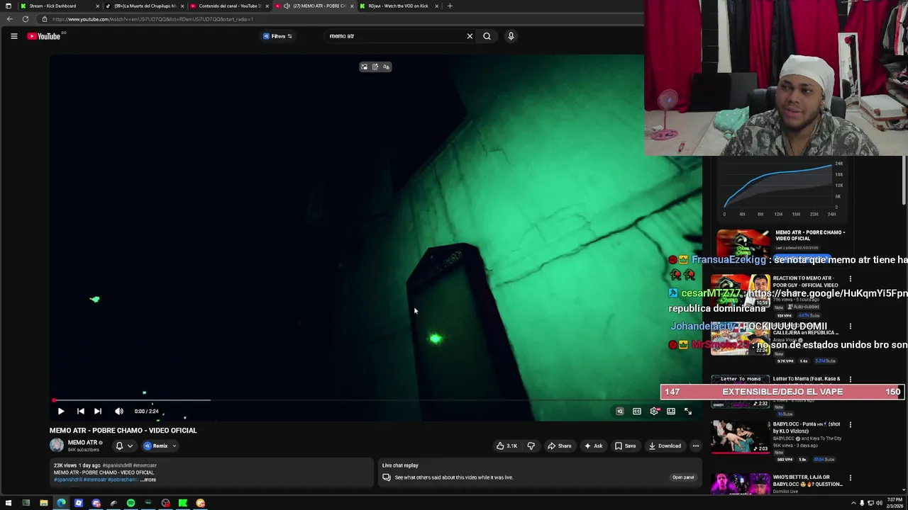Toggle closed captions in the player
The width and height of the screenshot is (908, 510).
(637, 411)
